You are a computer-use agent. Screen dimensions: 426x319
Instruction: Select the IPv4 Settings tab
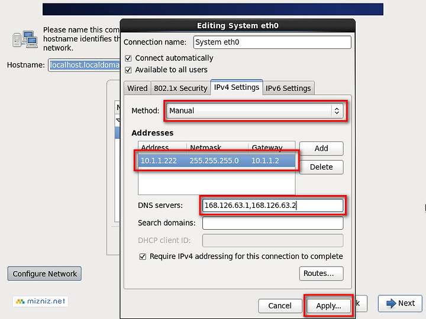pos(236,87)
